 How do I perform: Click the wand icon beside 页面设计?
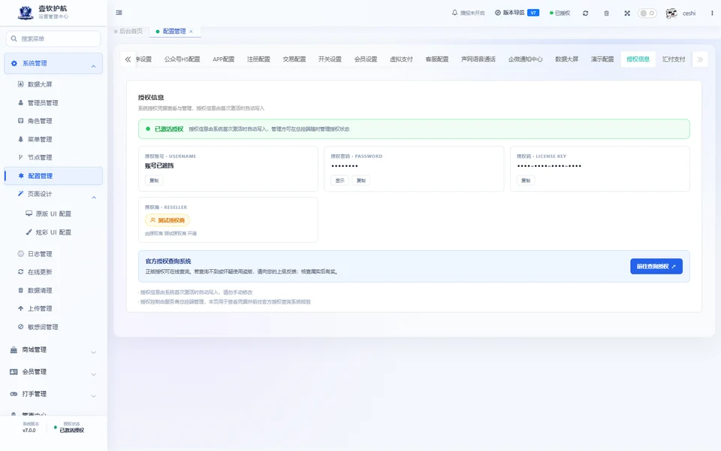[20, 194]
